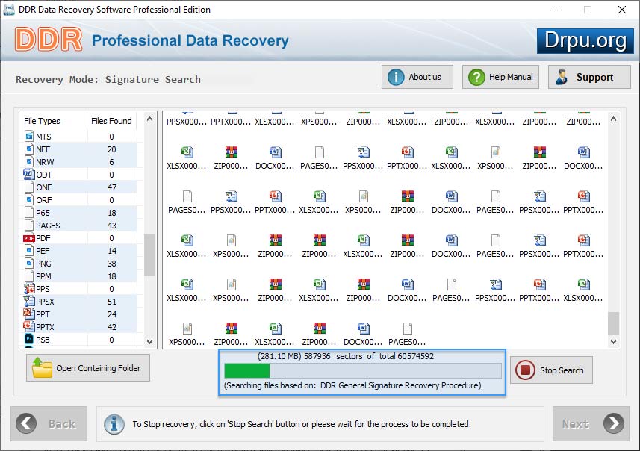This screenshot has height=451, width=640.
Task: Click the recovered files grid scrollbar thumb
Action: pyautogui.click(x=613, y=323)
